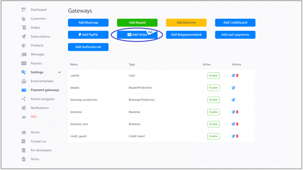Click the green Add Bepaid button

(x=137, y=23)
